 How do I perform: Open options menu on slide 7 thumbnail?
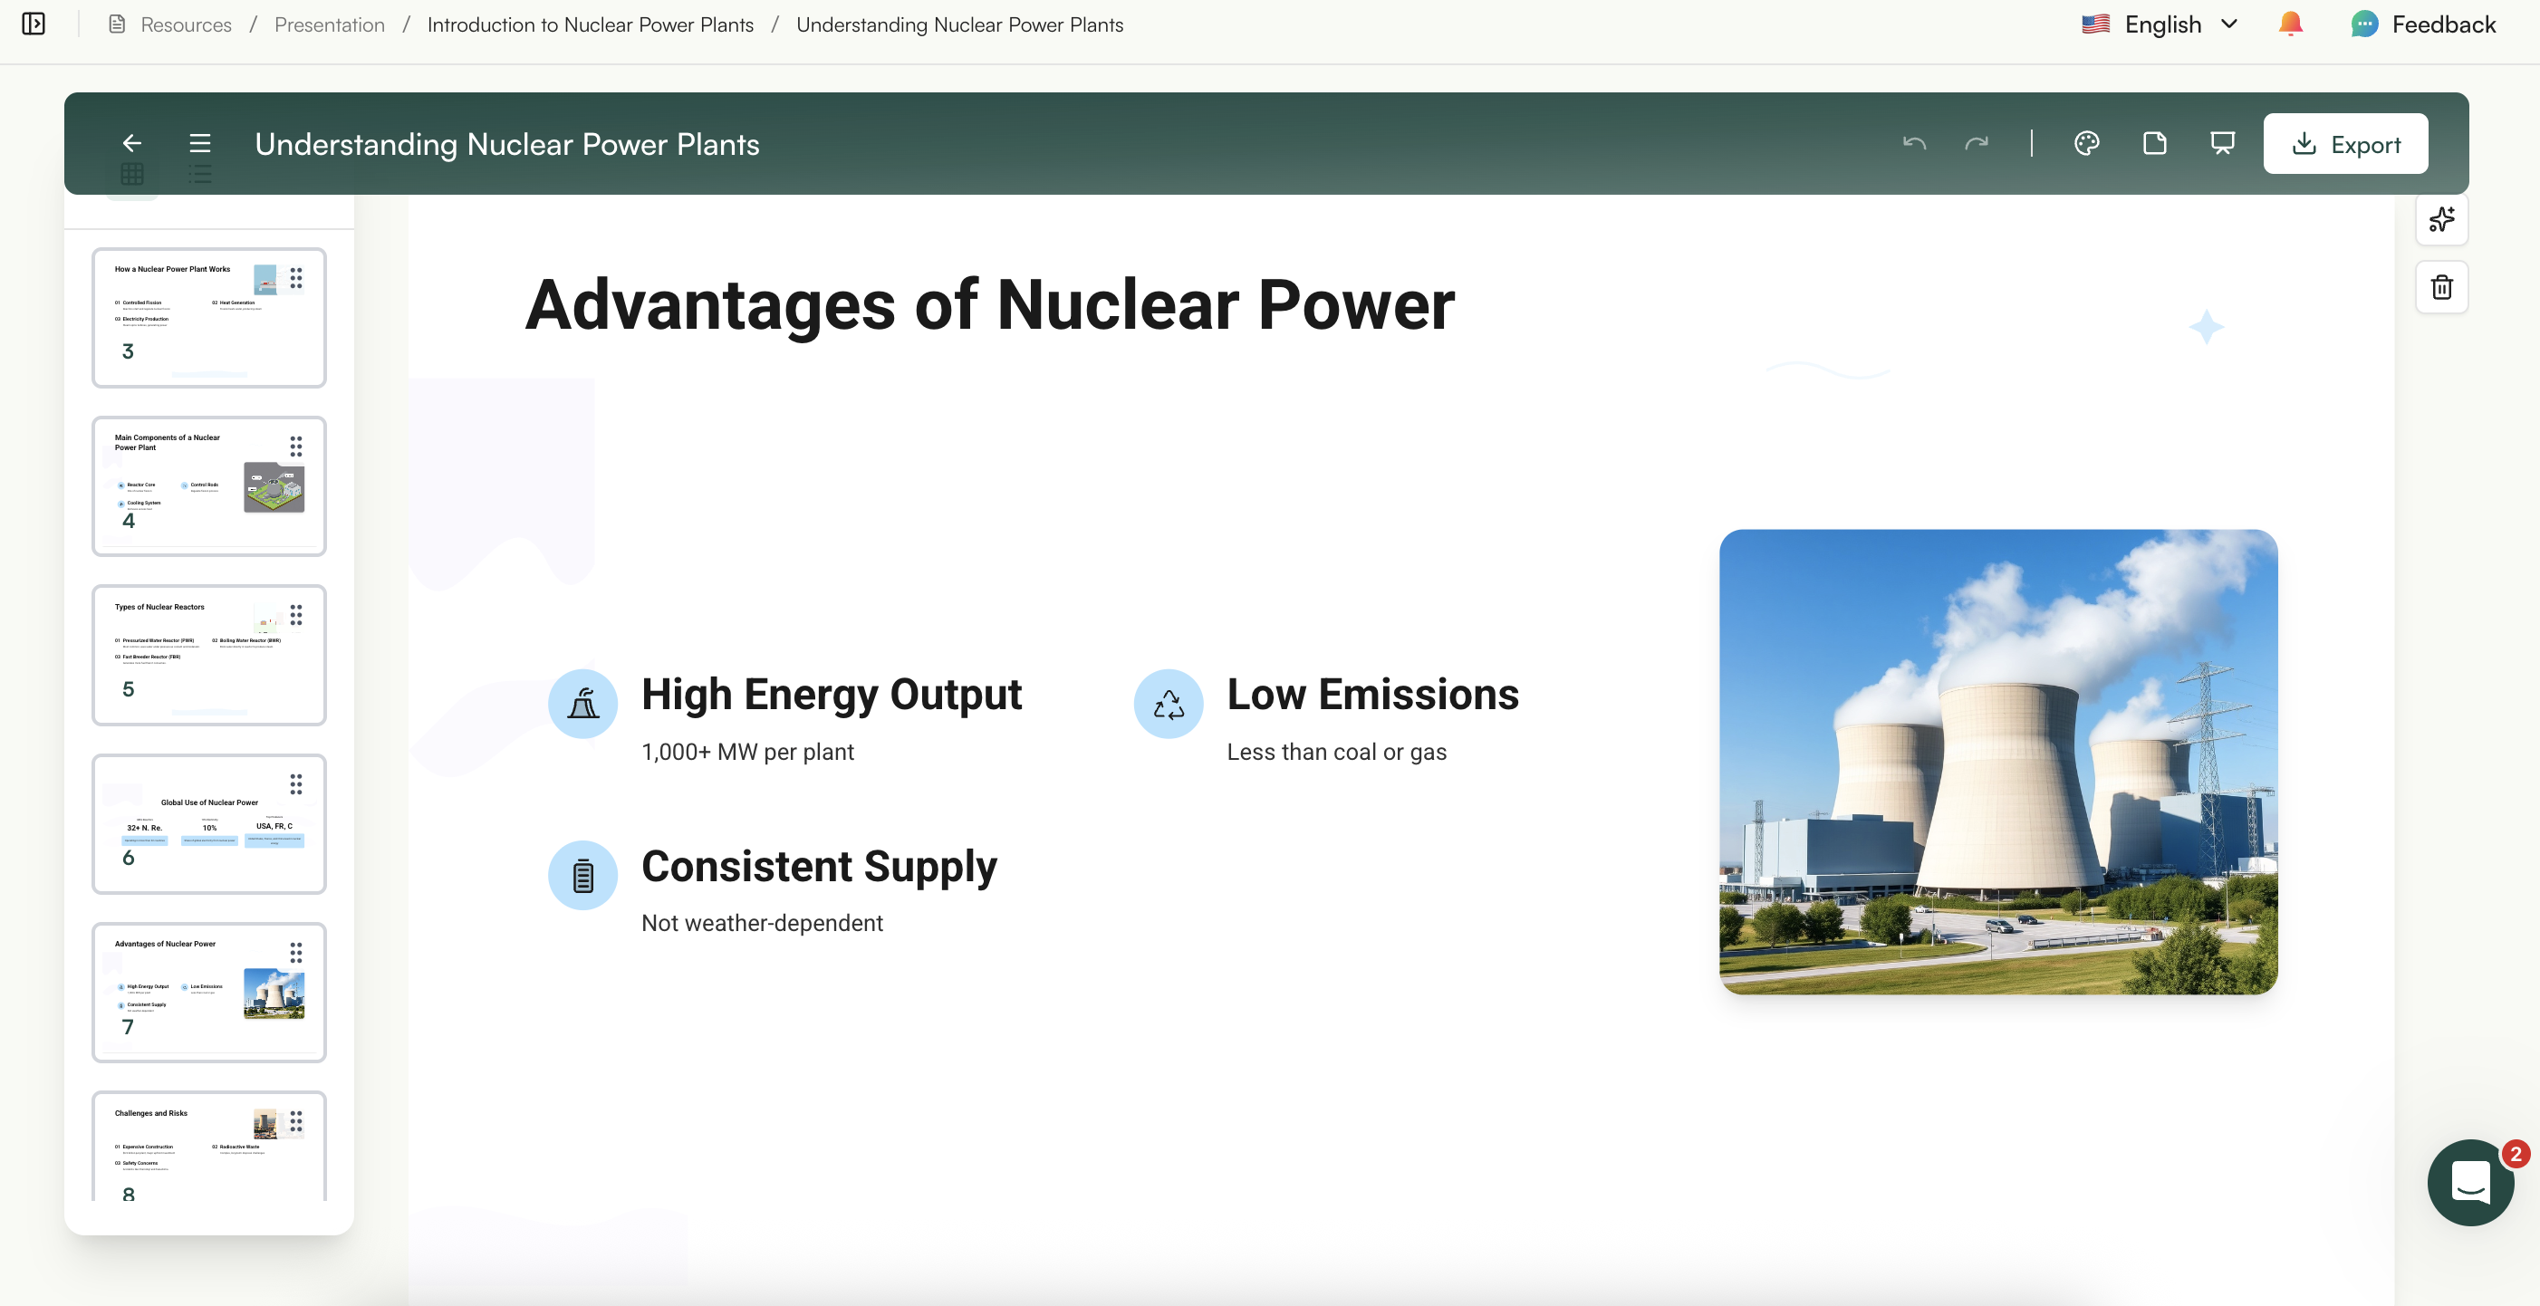tap(297, 952)
